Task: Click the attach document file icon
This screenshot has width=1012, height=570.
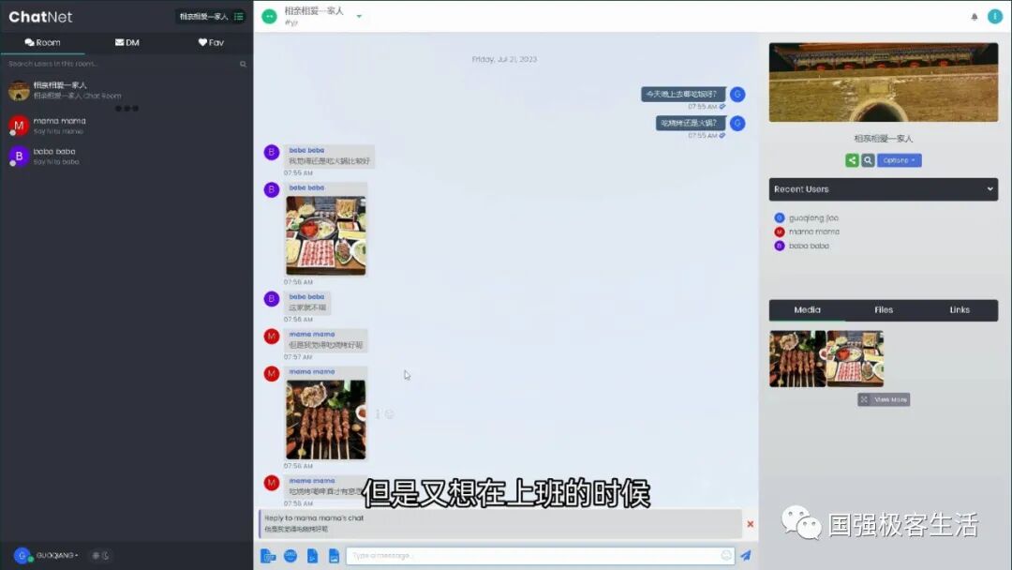Action: (x=312, y=556)
